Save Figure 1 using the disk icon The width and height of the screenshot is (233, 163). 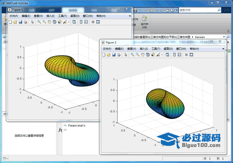point(20,22)
